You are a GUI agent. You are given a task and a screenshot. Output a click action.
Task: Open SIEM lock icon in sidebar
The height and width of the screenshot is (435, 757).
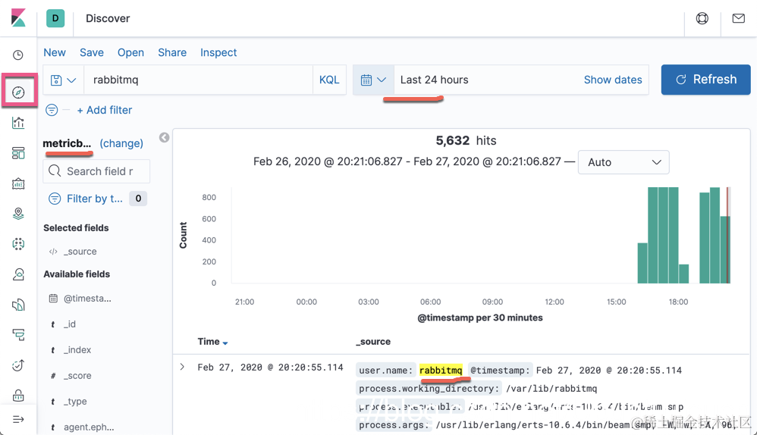click(18, 396)
